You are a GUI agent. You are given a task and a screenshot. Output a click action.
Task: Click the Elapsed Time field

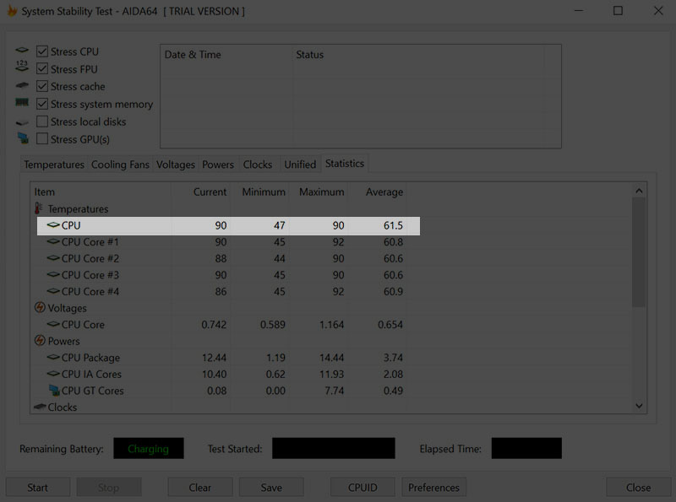click(x=526, y=448)
